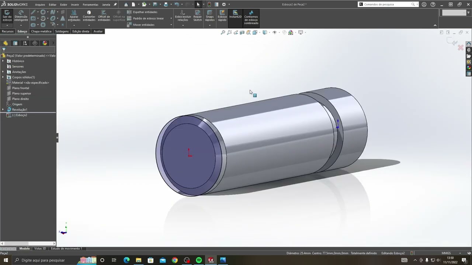Select the Circle sketch tool
Screen dimensions: 472x265
click(43, 12)
